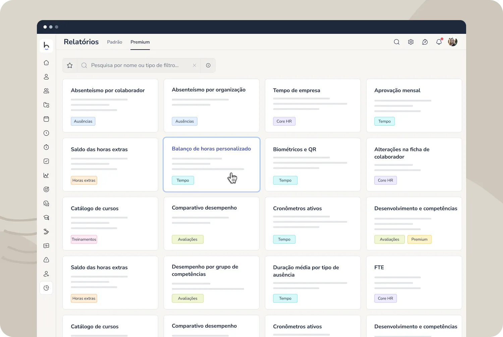Select the Premium tab
This screenshot has height=337, width=503.
coord(140,42)
